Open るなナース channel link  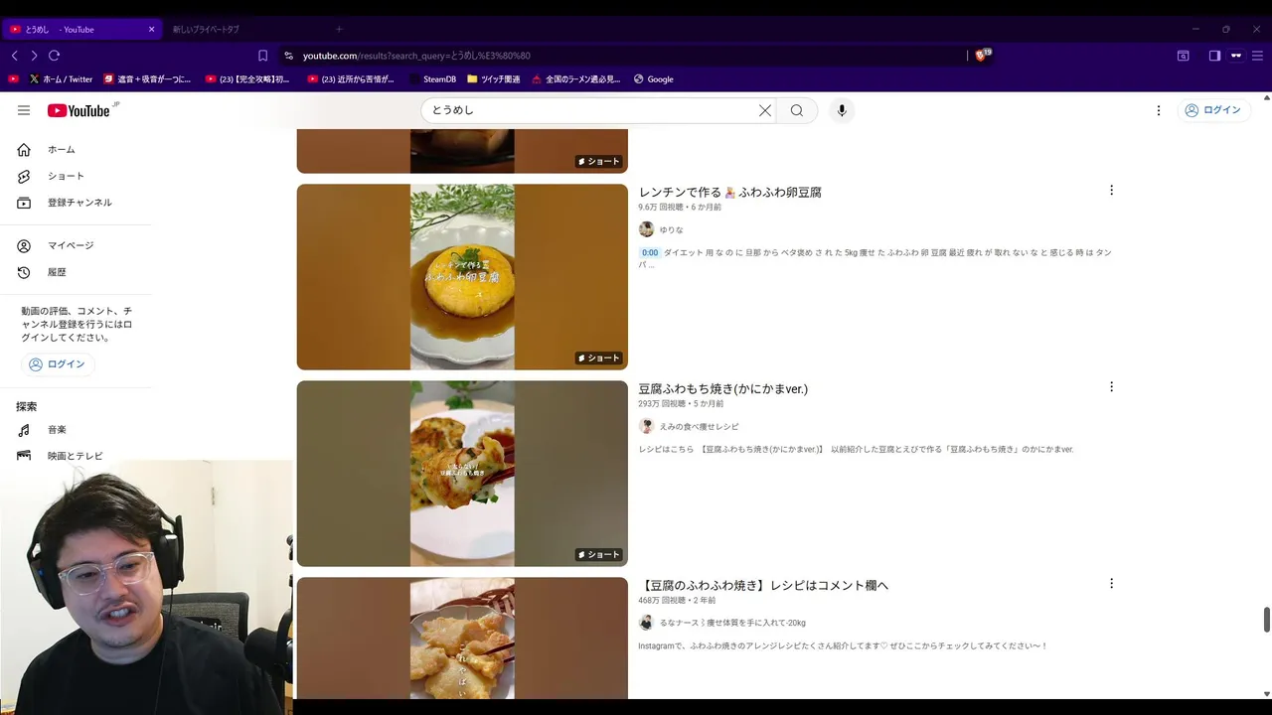(732, 623)
